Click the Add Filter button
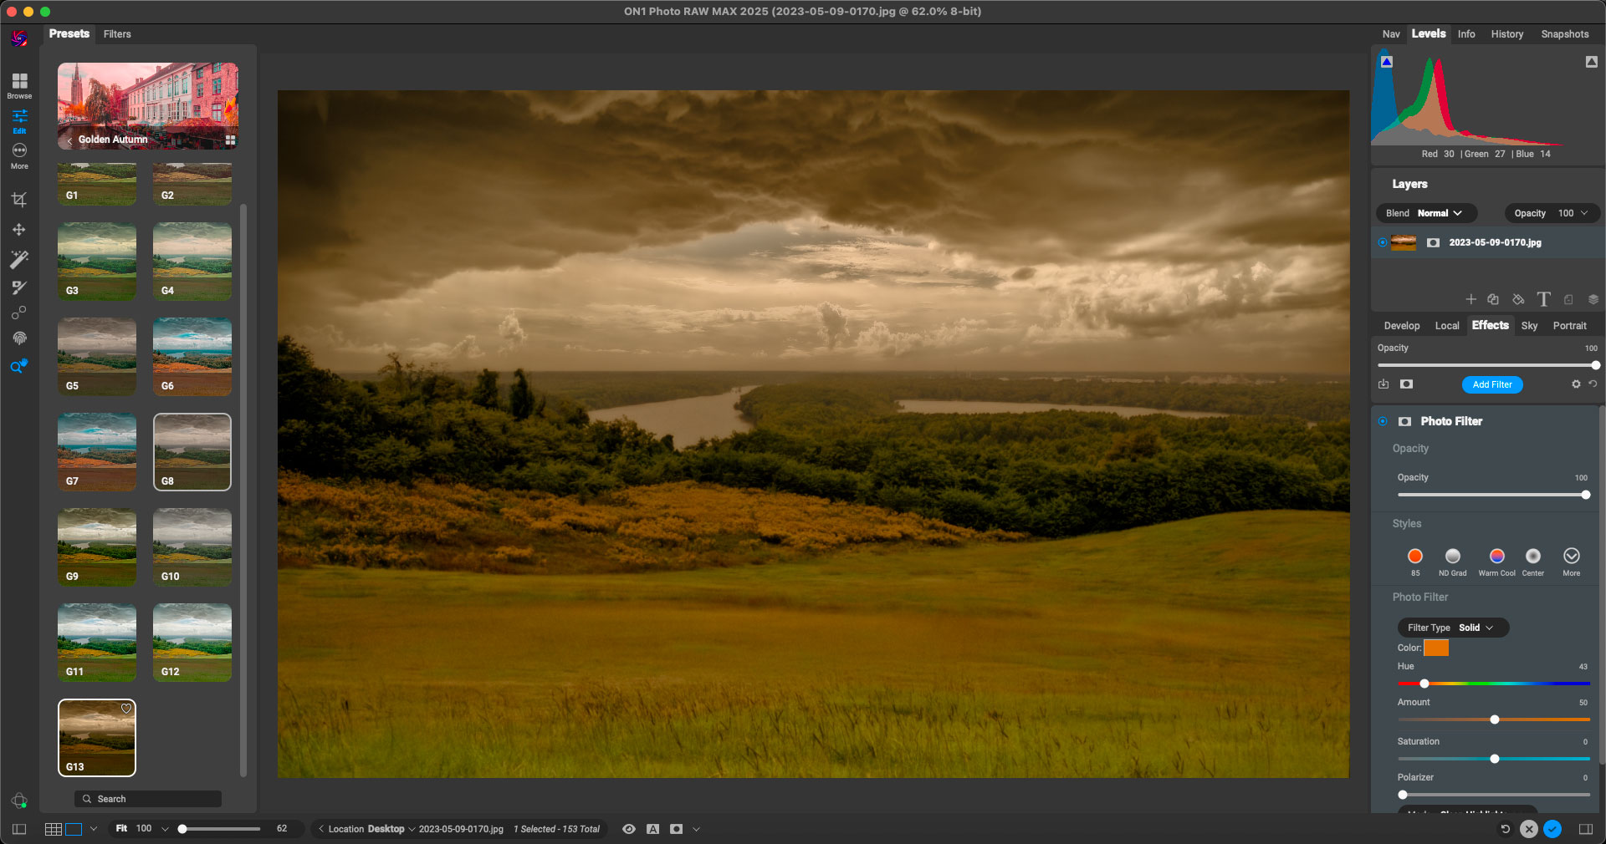Viewport: 1606px width, 844px height. 1491,384
